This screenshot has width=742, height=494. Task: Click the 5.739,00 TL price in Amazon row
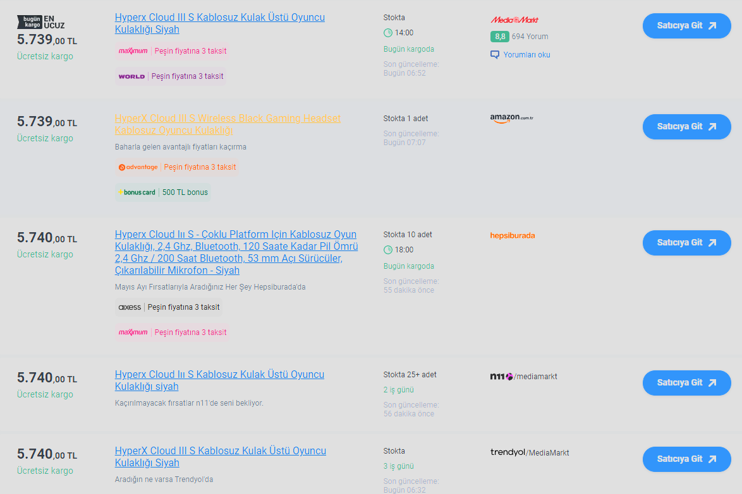point(47,122)
